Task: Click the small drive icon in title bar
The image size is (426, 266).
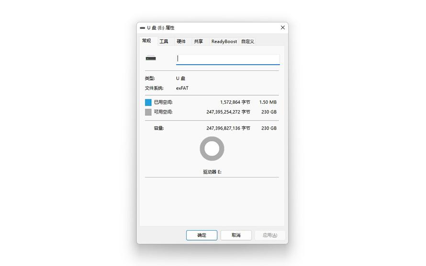Action: (x=142, y=28)
